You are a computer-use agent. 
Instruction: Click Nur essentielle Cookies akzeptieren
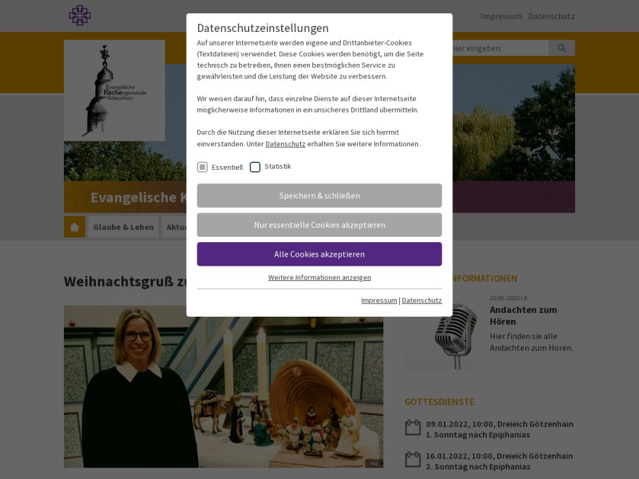(319, 225)
